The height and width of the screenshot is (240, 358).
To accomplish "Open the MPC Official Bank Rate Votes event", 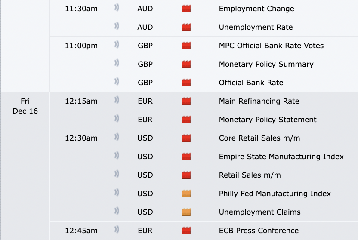I will [271, 46].
